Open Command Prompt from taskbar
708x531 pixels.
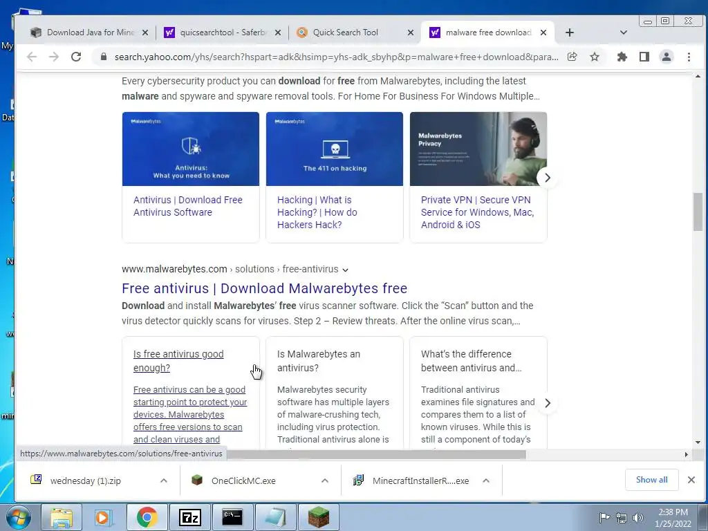click(232, 517)
